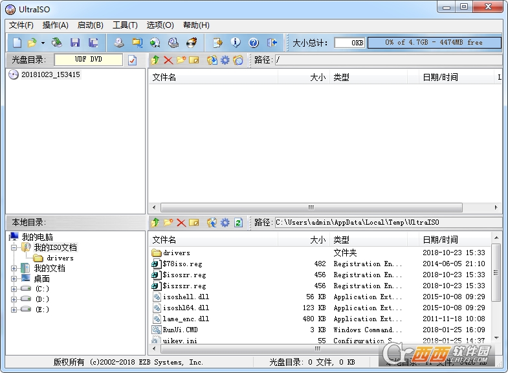Open the 工具(T) menu
508x373 pixels.
click(x=125, y=25)
